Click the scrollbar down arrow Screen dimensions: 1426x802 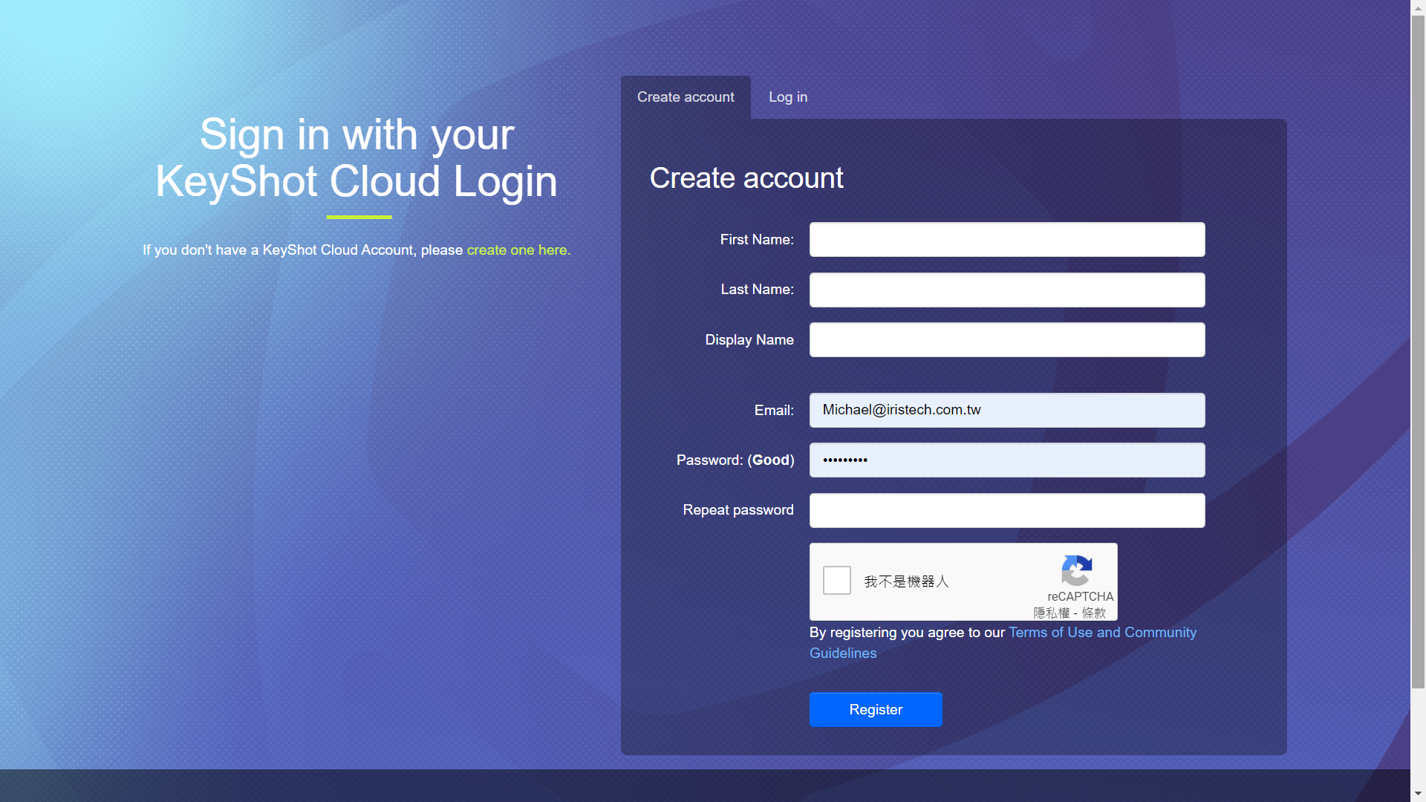coord(1418,794)
